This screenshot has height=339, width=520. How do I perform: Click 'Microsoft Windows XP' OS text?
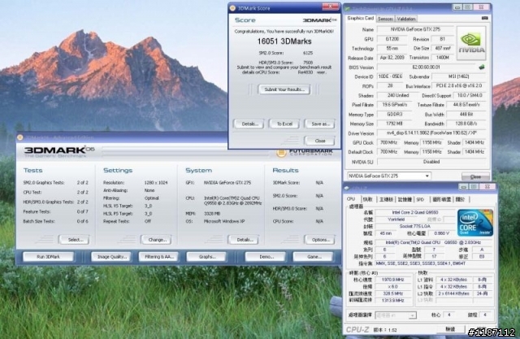[224, 221]
